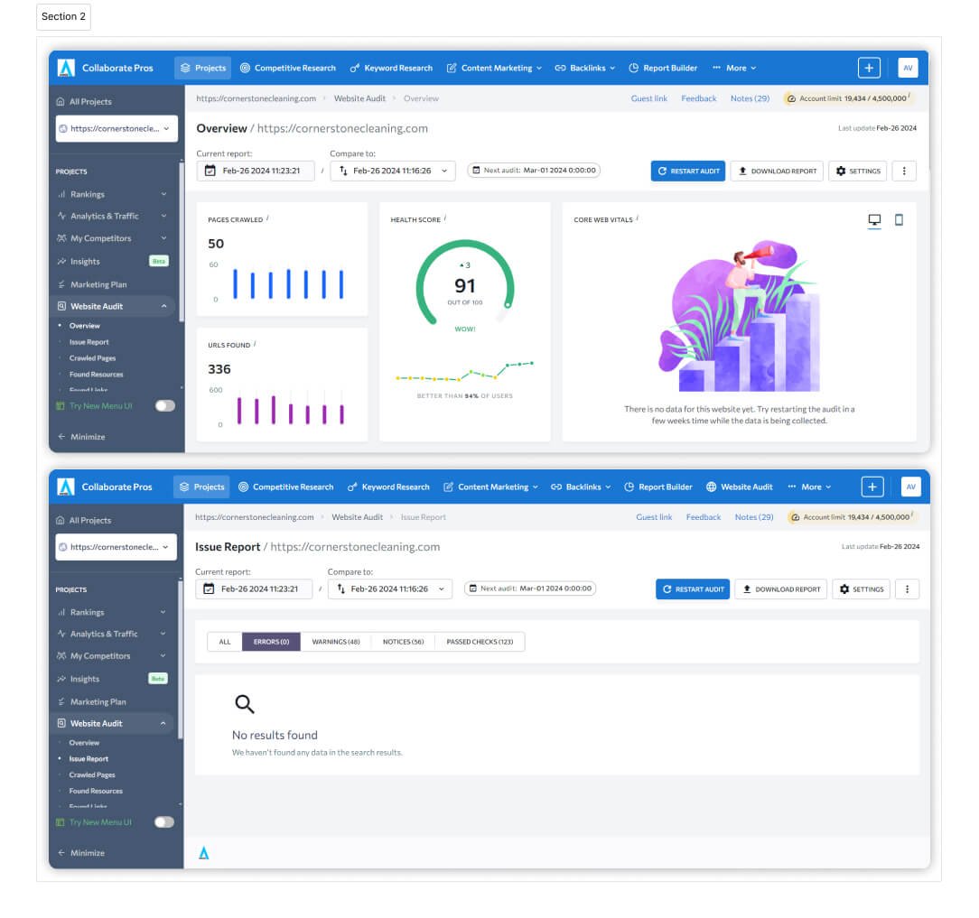The width and height of the screenshot is (979, 918).
Task: Click info icon next to Pages Crawled
Action: coord(267,218)
